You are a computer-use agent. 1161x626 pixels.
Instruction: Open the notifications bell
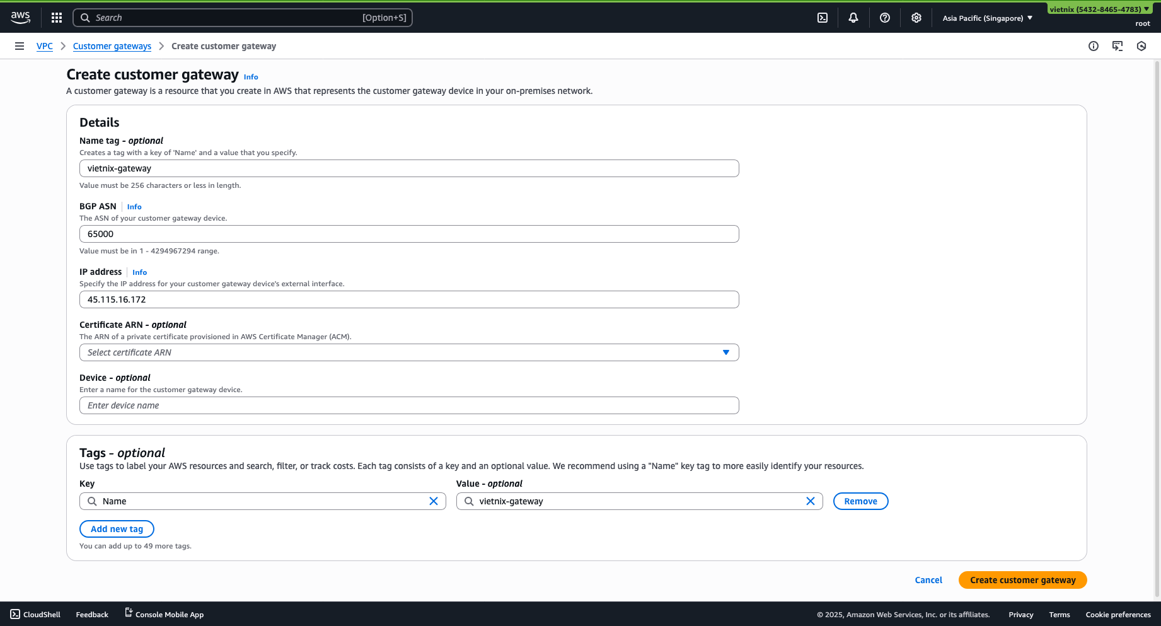[853, 18]
